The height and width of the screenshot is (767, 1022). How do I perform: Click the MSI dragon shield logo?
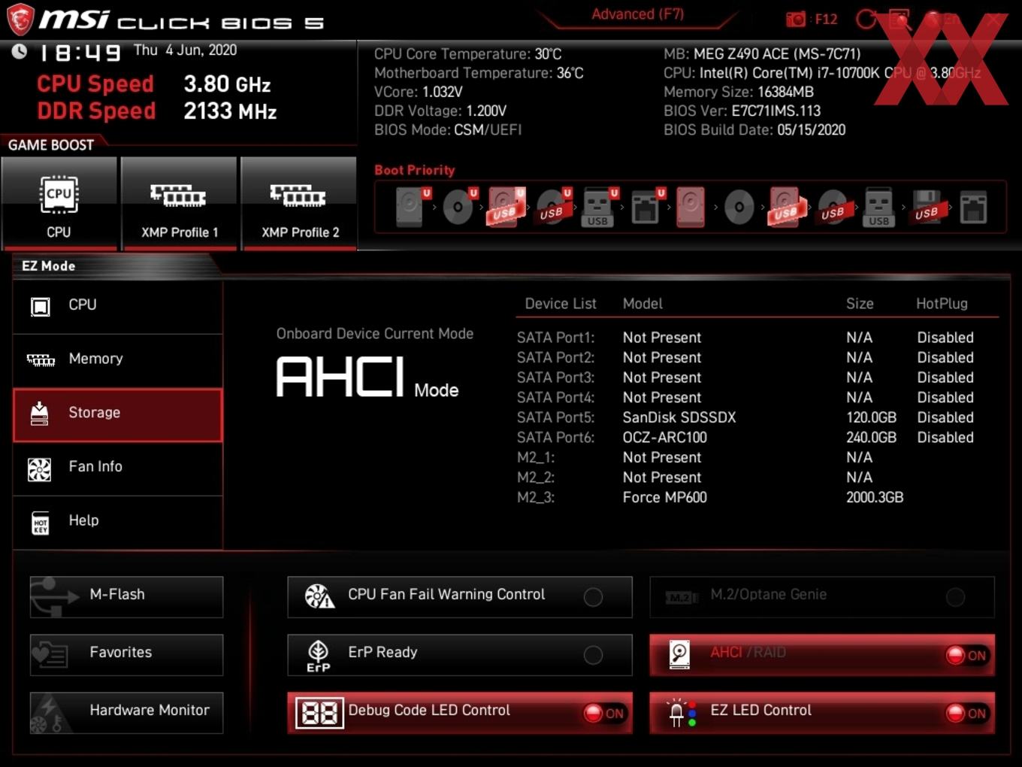point(20,20)
